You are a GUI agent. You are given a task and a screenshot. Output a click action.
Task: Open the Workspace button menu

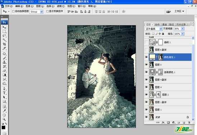click(179, 11)
